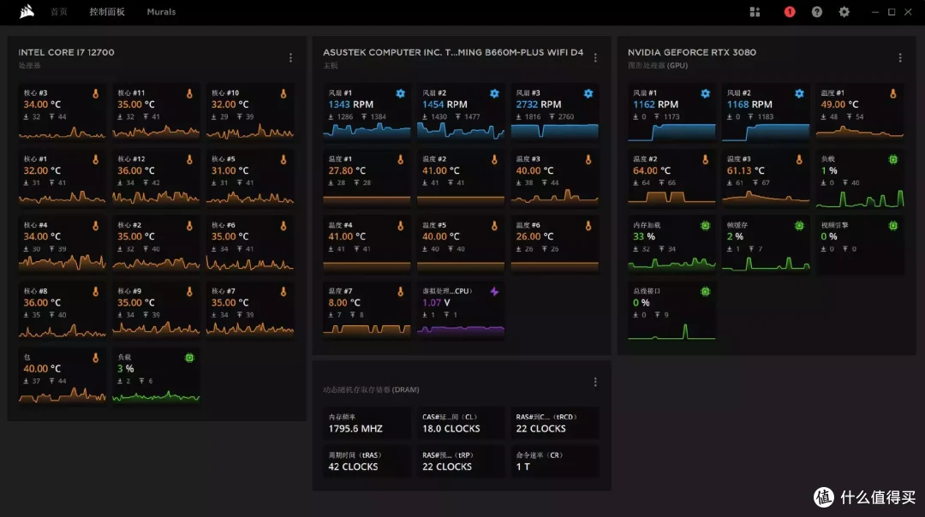Open NVIDIA GeForce RTX 3080 panel options menu
Viewport: 925px width, 517px height.
(x=900, y=57)
